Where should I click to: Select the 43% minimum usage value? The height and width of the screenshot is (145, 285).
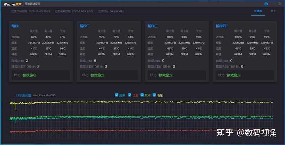pyautogui.click(x=48, y=37)
